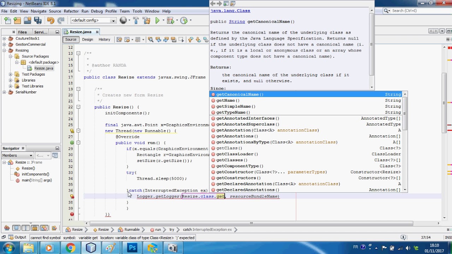
Task: Click the New File toolbar icon
Action: tap(8, 20)
